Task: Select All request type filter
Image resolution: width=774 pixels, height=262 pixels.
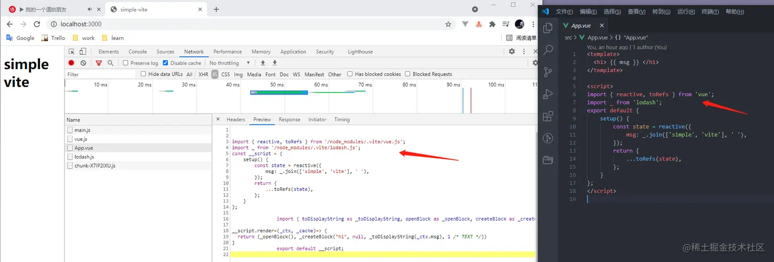Action: [x=189, y=74]
